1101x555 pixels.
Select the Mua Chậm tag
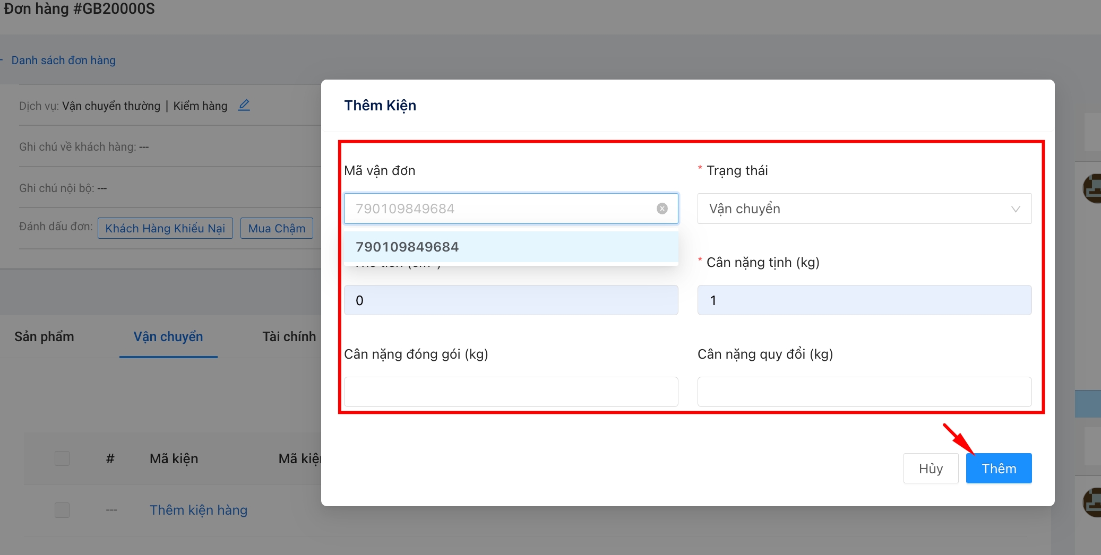(277, 228)
